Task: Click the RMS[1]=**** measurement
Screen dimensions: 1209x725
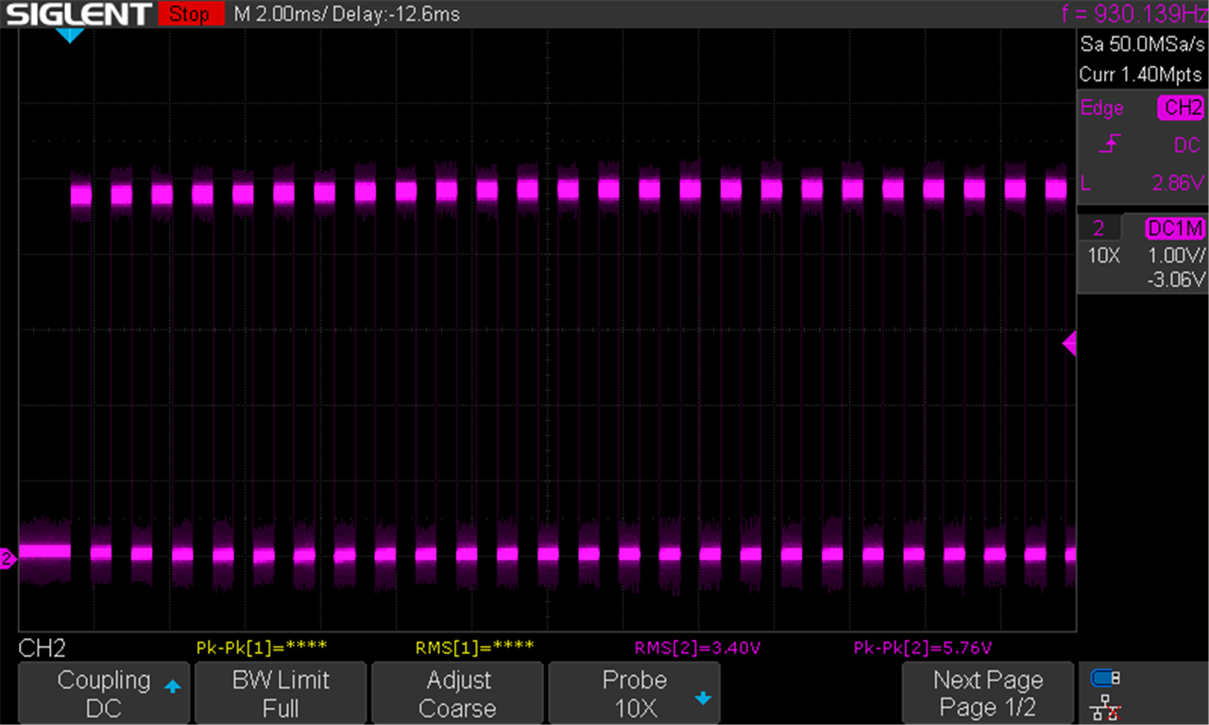Action: pyautogui.click(x=475, y=648)
